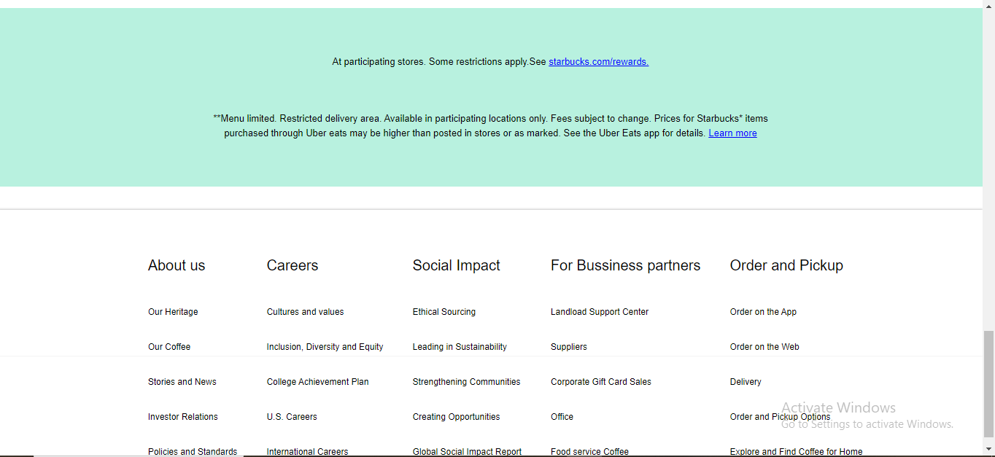This screenshot has height=457, width=995.
Task: Open Cultures and values link
Action: (x=306, y=312)
